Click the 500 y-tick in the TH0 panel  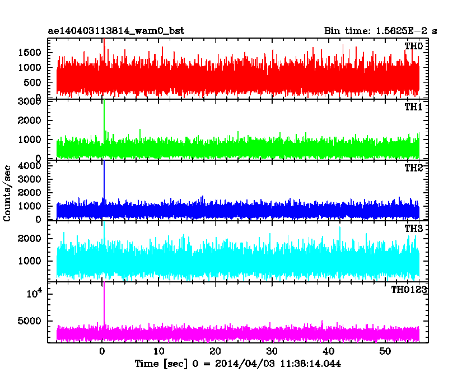[32, 82]
